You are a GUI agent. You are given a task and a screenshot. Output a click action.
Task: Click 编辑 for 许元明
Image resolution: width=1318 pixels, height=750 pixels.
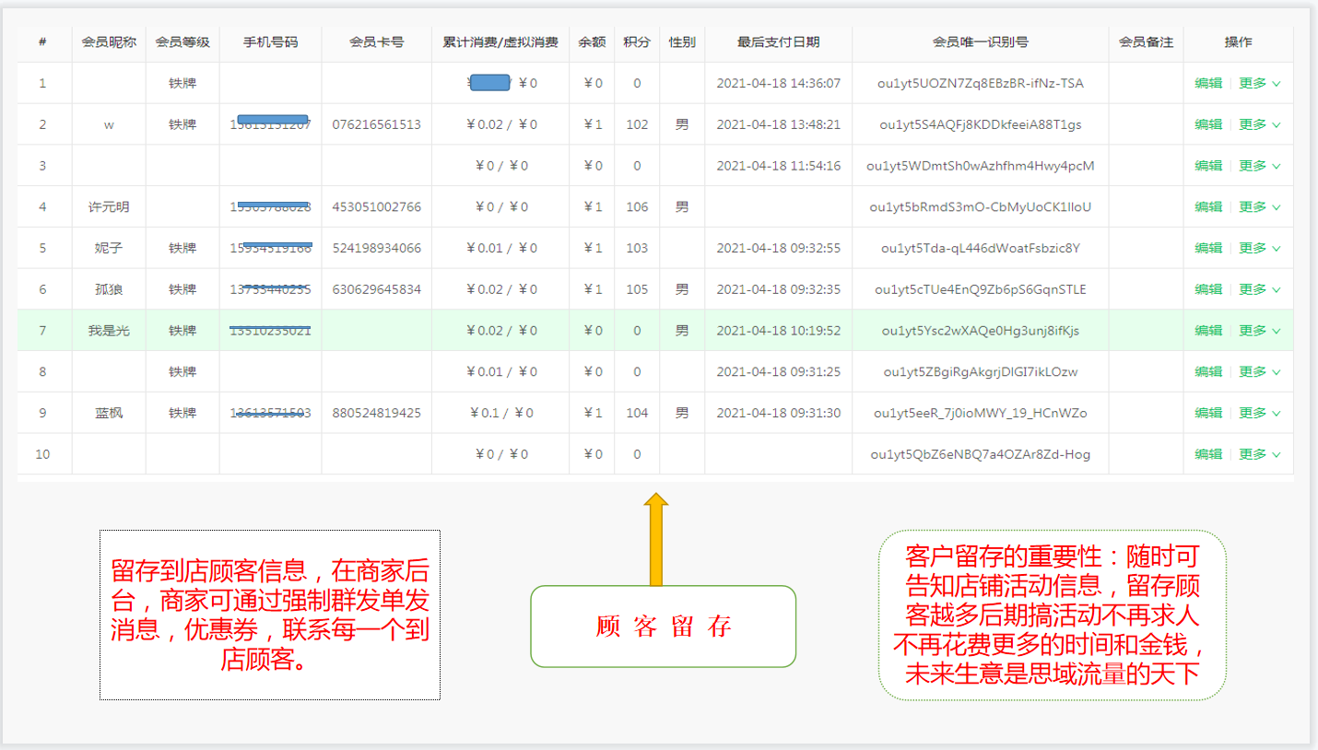click(1208, 206)
